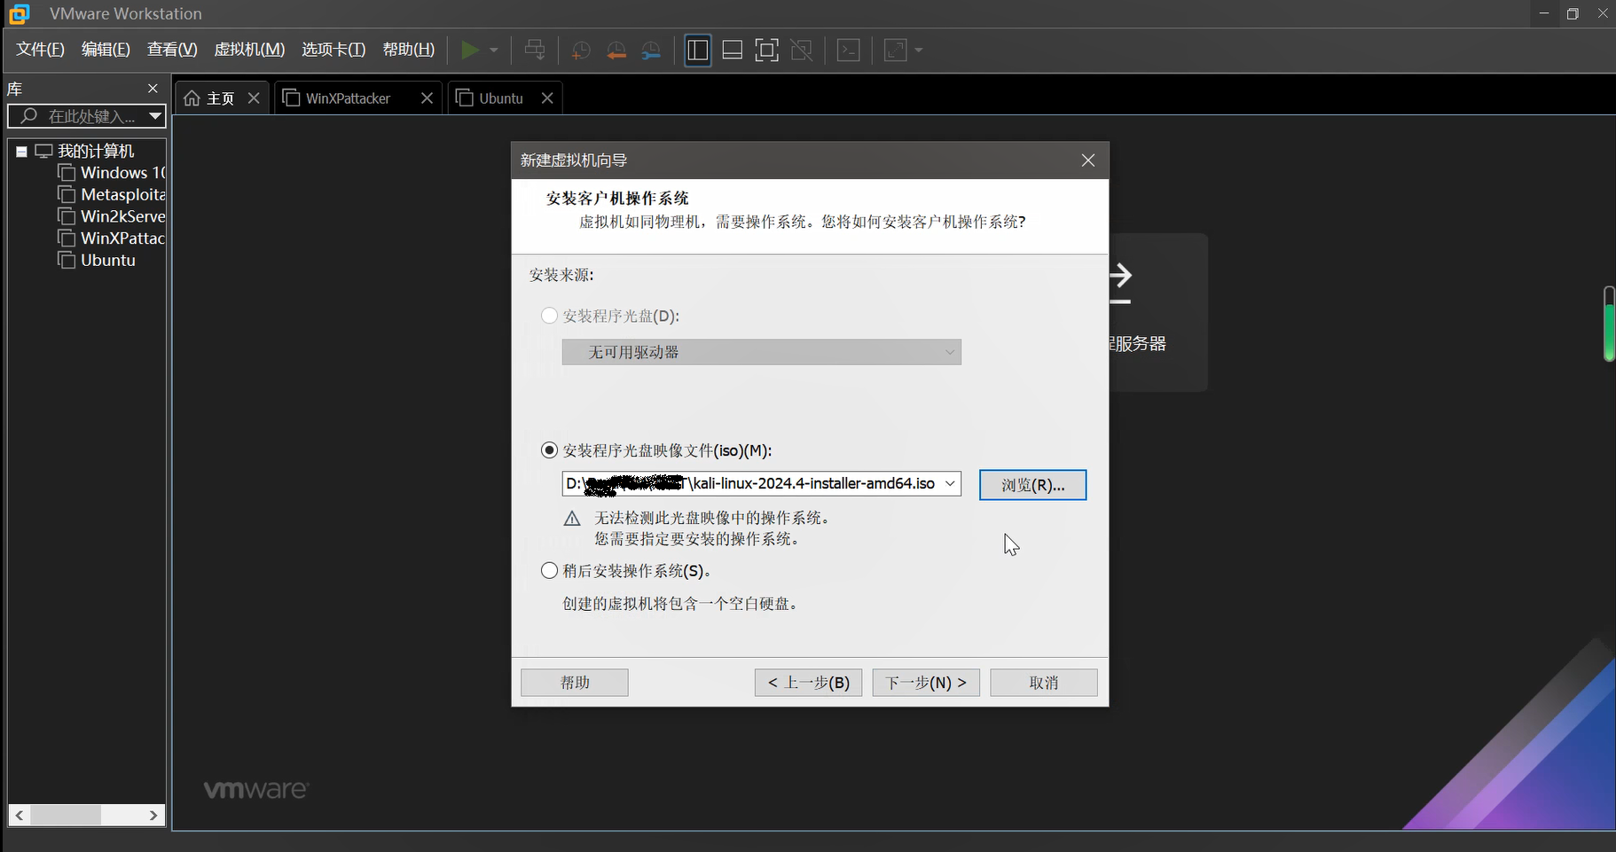Click the library scrollbar left arrow
1616x852 pixels.
[20, 815]
